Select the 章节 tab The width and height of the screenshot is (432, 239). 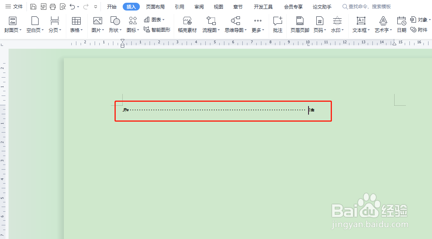238,7
